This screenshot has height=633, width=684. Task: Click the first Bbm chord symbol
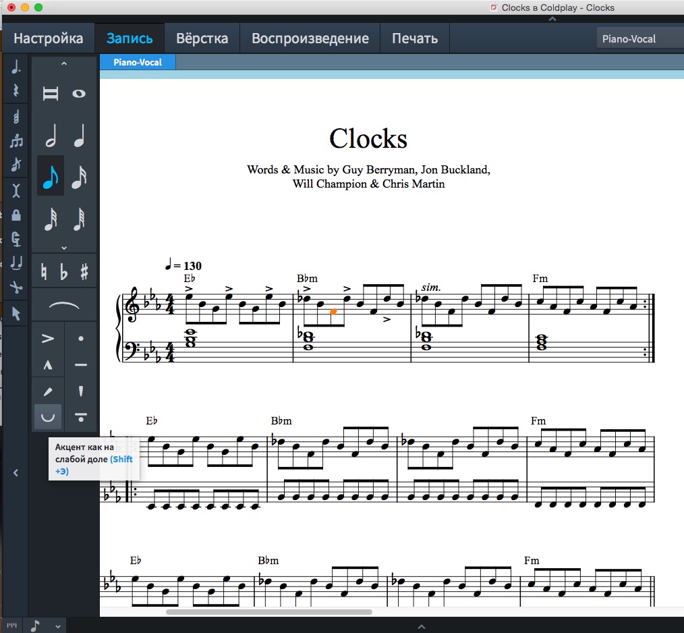coord(307,278)
